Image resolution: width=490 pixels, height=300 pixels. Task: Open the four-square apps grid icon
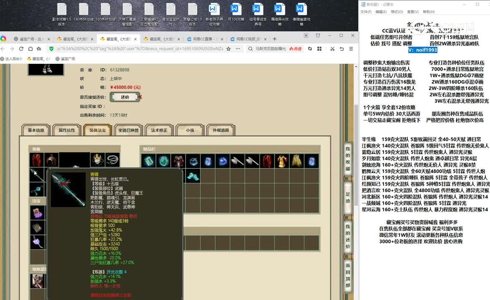[x=319, y=49]
